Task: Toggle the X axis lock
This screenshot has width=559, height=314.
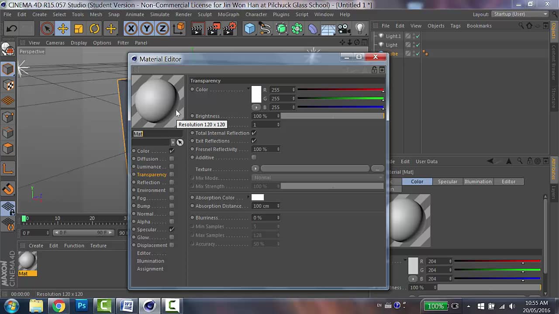Action: pos(131,29)
